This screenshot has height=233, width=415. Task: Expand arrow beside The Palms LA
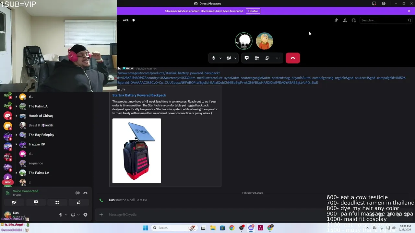(x=16, y=173)
